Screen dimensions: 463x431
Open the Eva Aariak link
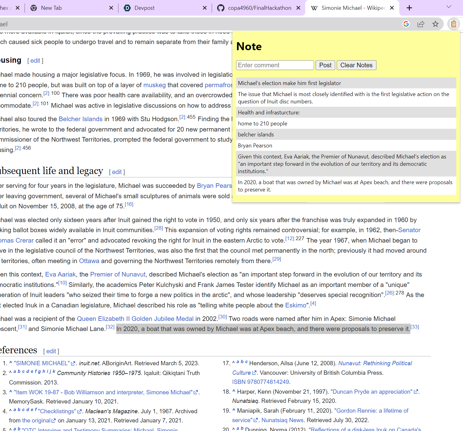tap(60, 274)
